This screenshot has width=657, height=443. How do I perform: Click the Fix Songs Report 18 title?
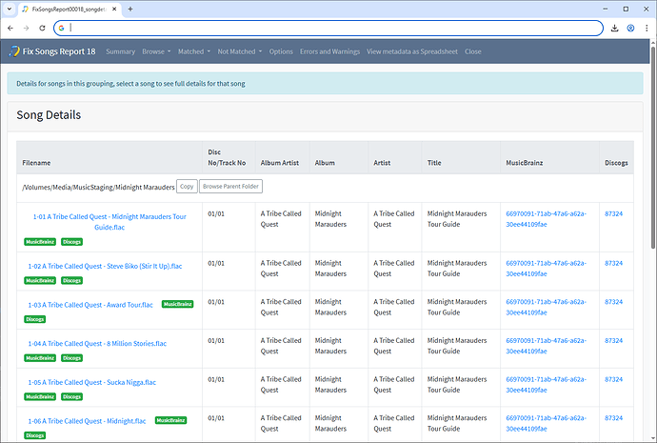(x=59, y=51)
